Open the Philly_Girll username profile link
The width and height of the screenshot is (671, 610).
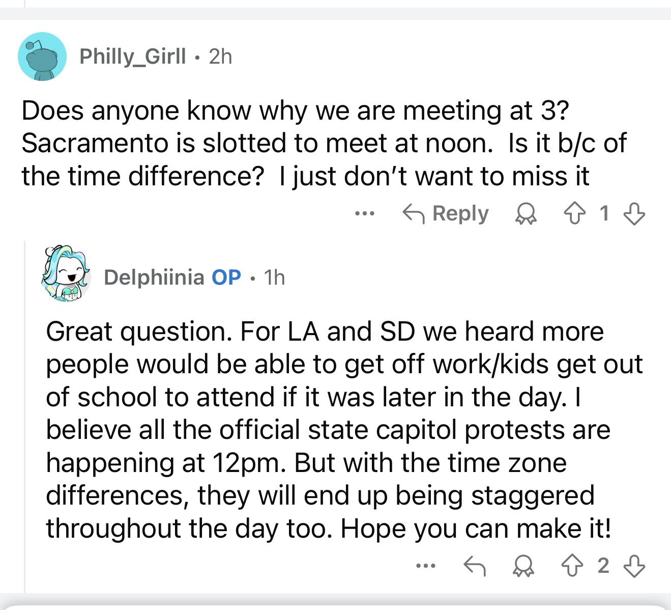pyautogui.click(x=133, y=57)
